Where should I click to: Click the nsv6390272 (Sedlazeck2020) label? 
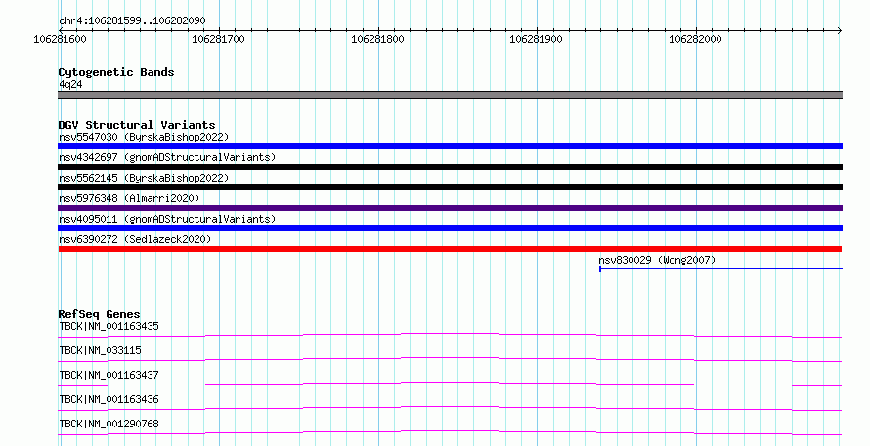(135, 239)
